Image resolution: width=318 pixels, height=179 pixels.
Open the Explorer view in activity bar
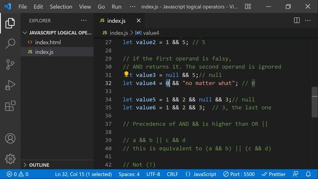(10, 23)
